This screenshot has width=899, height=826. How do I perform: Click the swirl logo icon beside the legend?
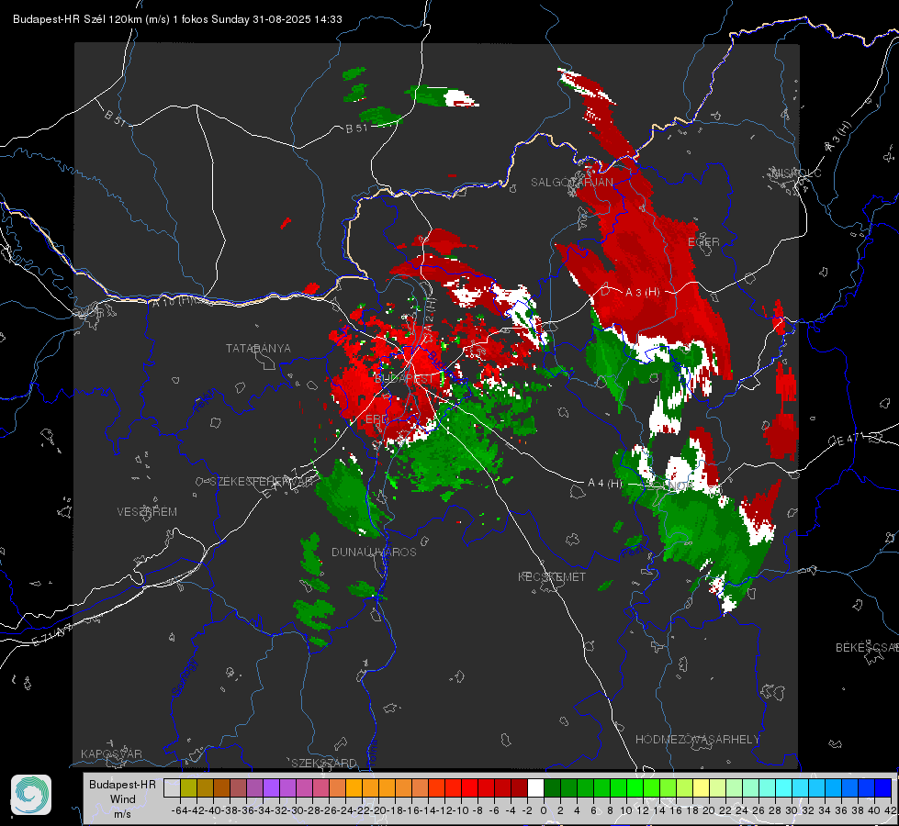tap(31, 795)
